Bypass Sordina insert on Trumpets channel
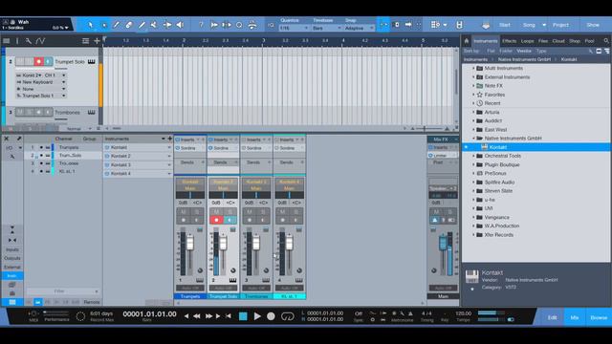 click(178, 148)
